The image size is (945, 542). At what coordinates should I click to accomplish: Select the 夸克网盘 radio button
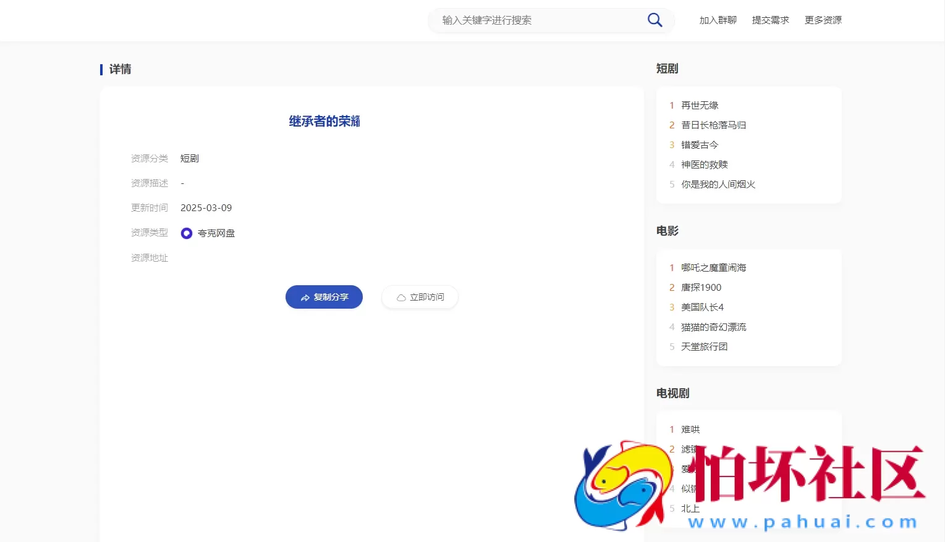[186, 233]
